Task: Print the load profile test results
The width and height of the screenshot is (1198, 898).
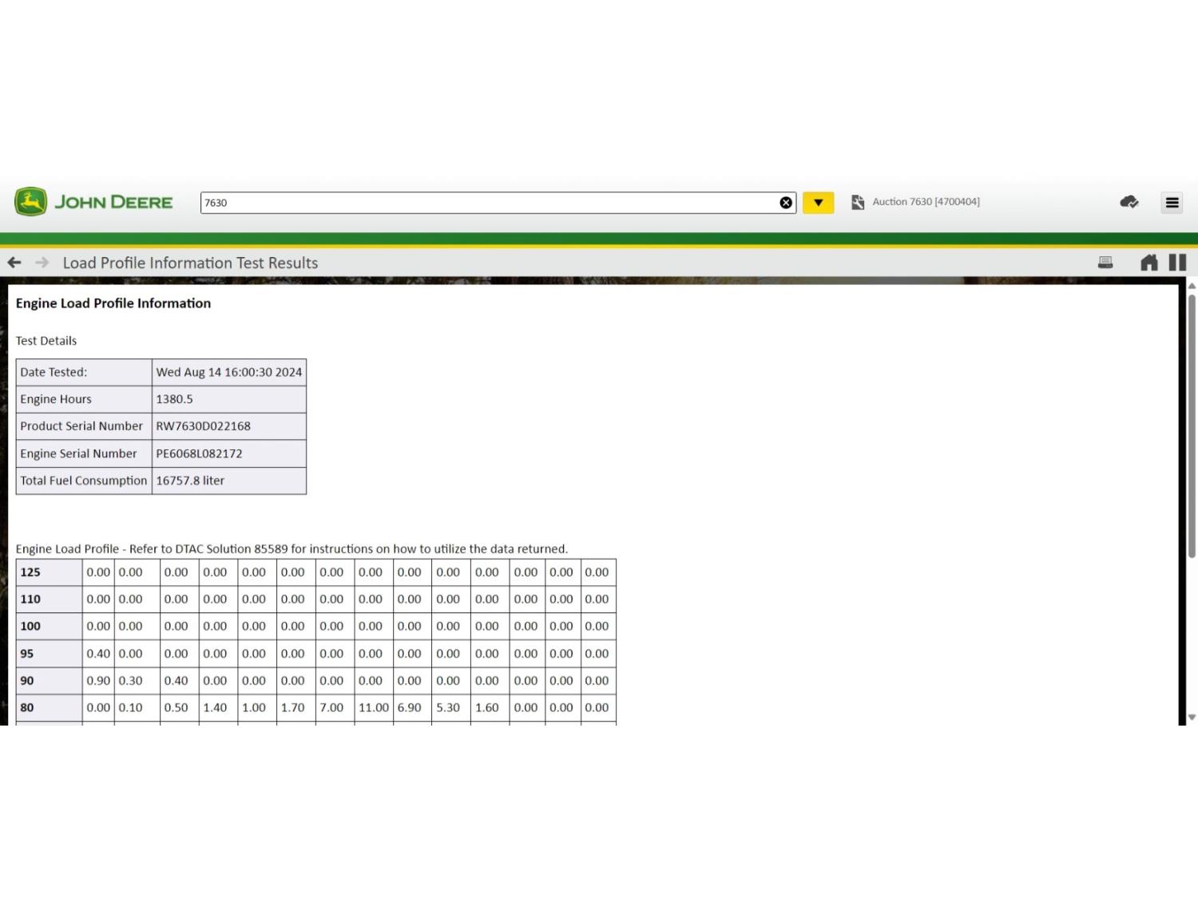Action: click(1105, 263)
